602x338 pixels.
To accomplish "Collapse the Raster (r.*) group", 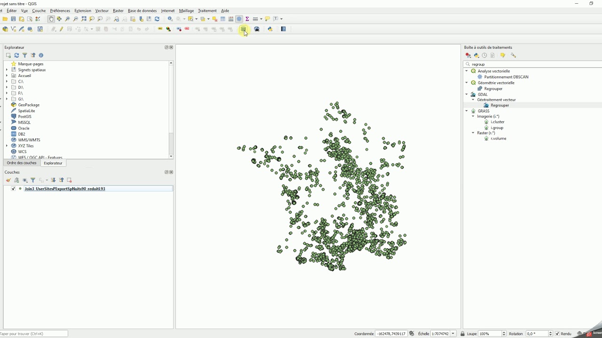I will [x=473, y=133].
